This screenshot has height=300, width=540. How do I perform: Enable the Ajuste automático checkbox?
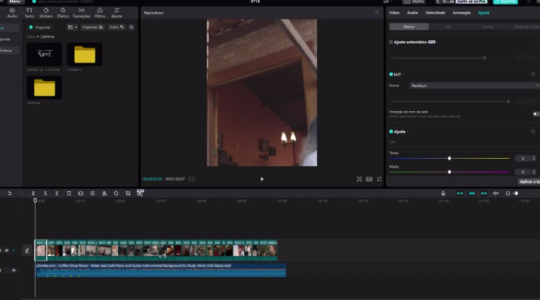391,42
